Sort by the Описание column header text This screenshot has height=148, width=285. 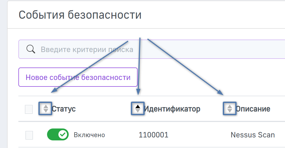(253, 109)
